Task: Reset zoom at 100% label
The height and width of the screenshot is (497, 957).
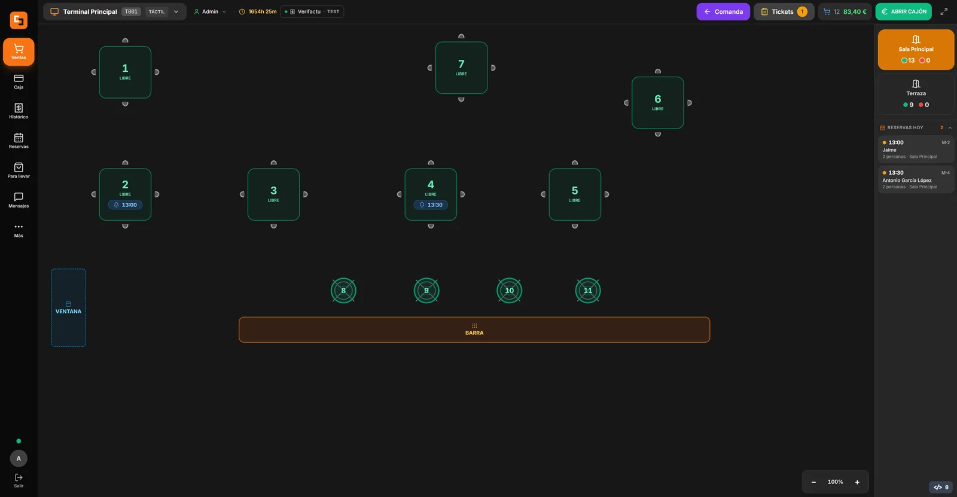Action: click(x=835, y=482)
